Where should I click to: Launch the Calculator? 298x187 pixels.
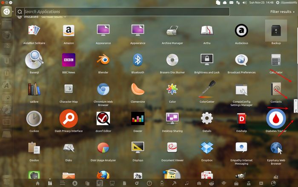276,60
